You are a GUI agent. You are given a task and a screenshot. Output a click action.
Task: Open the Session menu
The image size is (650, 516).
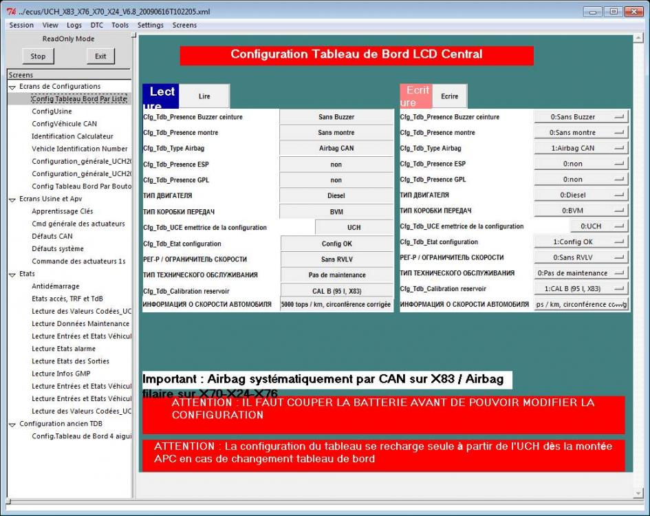21,25
